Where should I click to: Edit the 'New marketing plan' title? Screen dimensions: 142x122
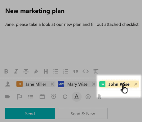35,11
